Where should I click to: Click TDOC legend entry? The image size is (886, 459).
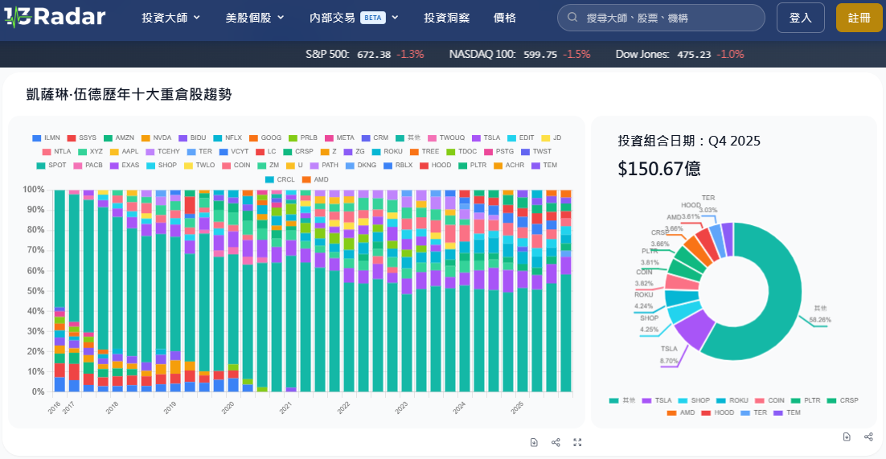(461, 151)
